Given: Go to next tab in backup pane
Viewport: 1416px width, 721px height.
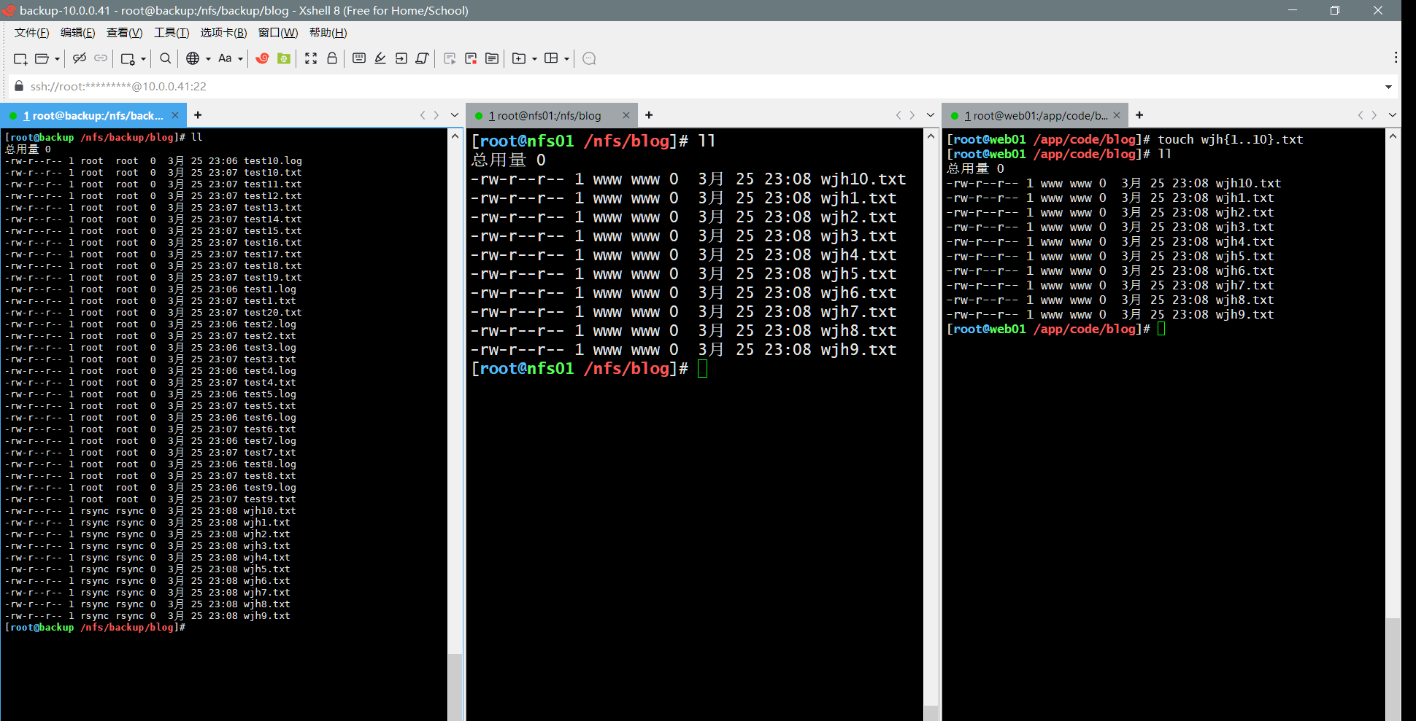Looking at the screenshot, I should (436, 115).
